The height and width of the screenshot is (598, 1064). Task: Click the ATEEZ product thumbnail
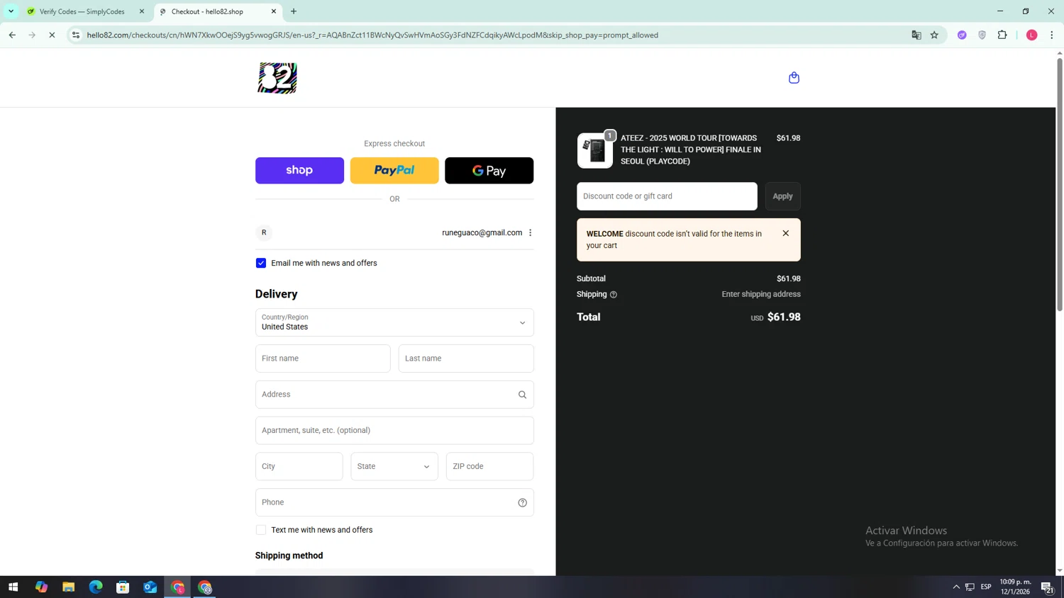[595, 150]
